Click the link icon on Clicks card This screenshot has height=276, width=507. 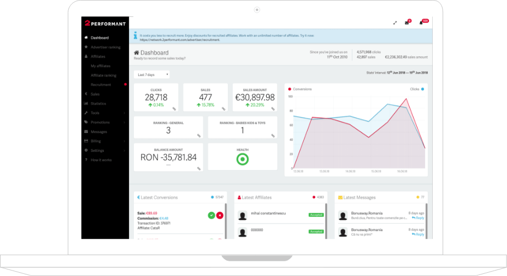(x=174, y=109)
